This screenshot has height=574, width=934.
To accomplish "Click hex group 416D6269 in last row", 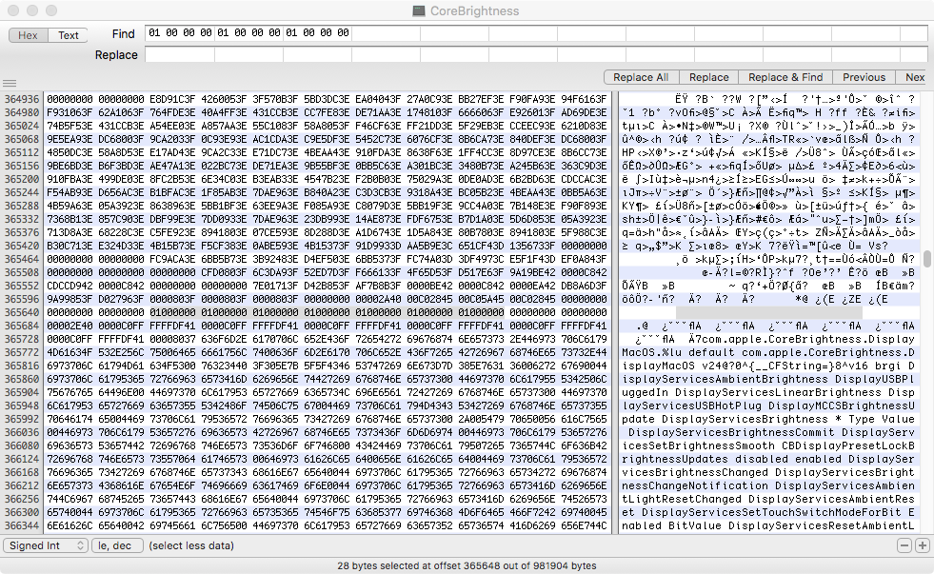I will tap(530, 525).
